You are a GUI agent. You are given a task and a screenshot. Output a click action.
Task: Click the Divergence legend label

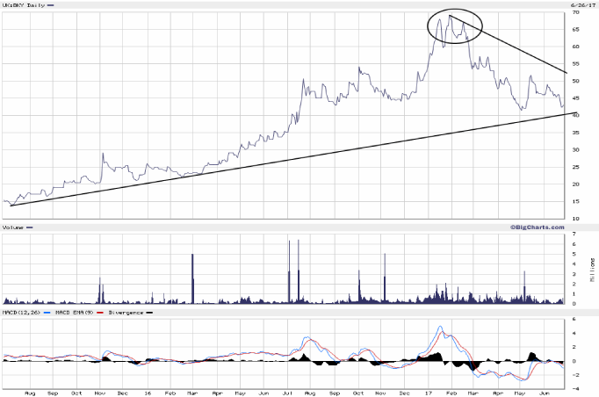125,312
